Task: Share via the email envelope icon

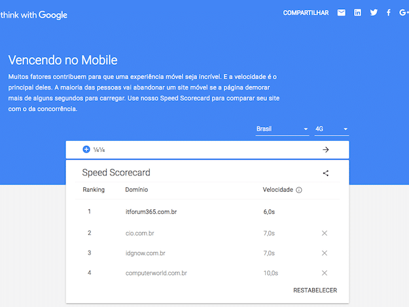Action: [341, 12]
